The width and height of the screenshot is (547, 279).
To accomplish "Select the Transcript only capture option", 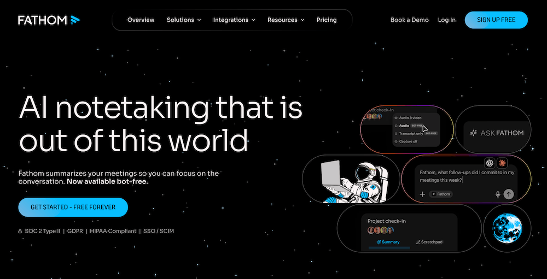I will pos(416,133).
